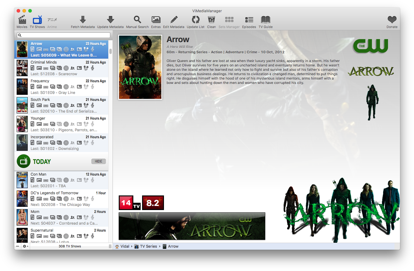
Task: Click the Edit Metadata pencil icon
Action: (x=174, y=20)
